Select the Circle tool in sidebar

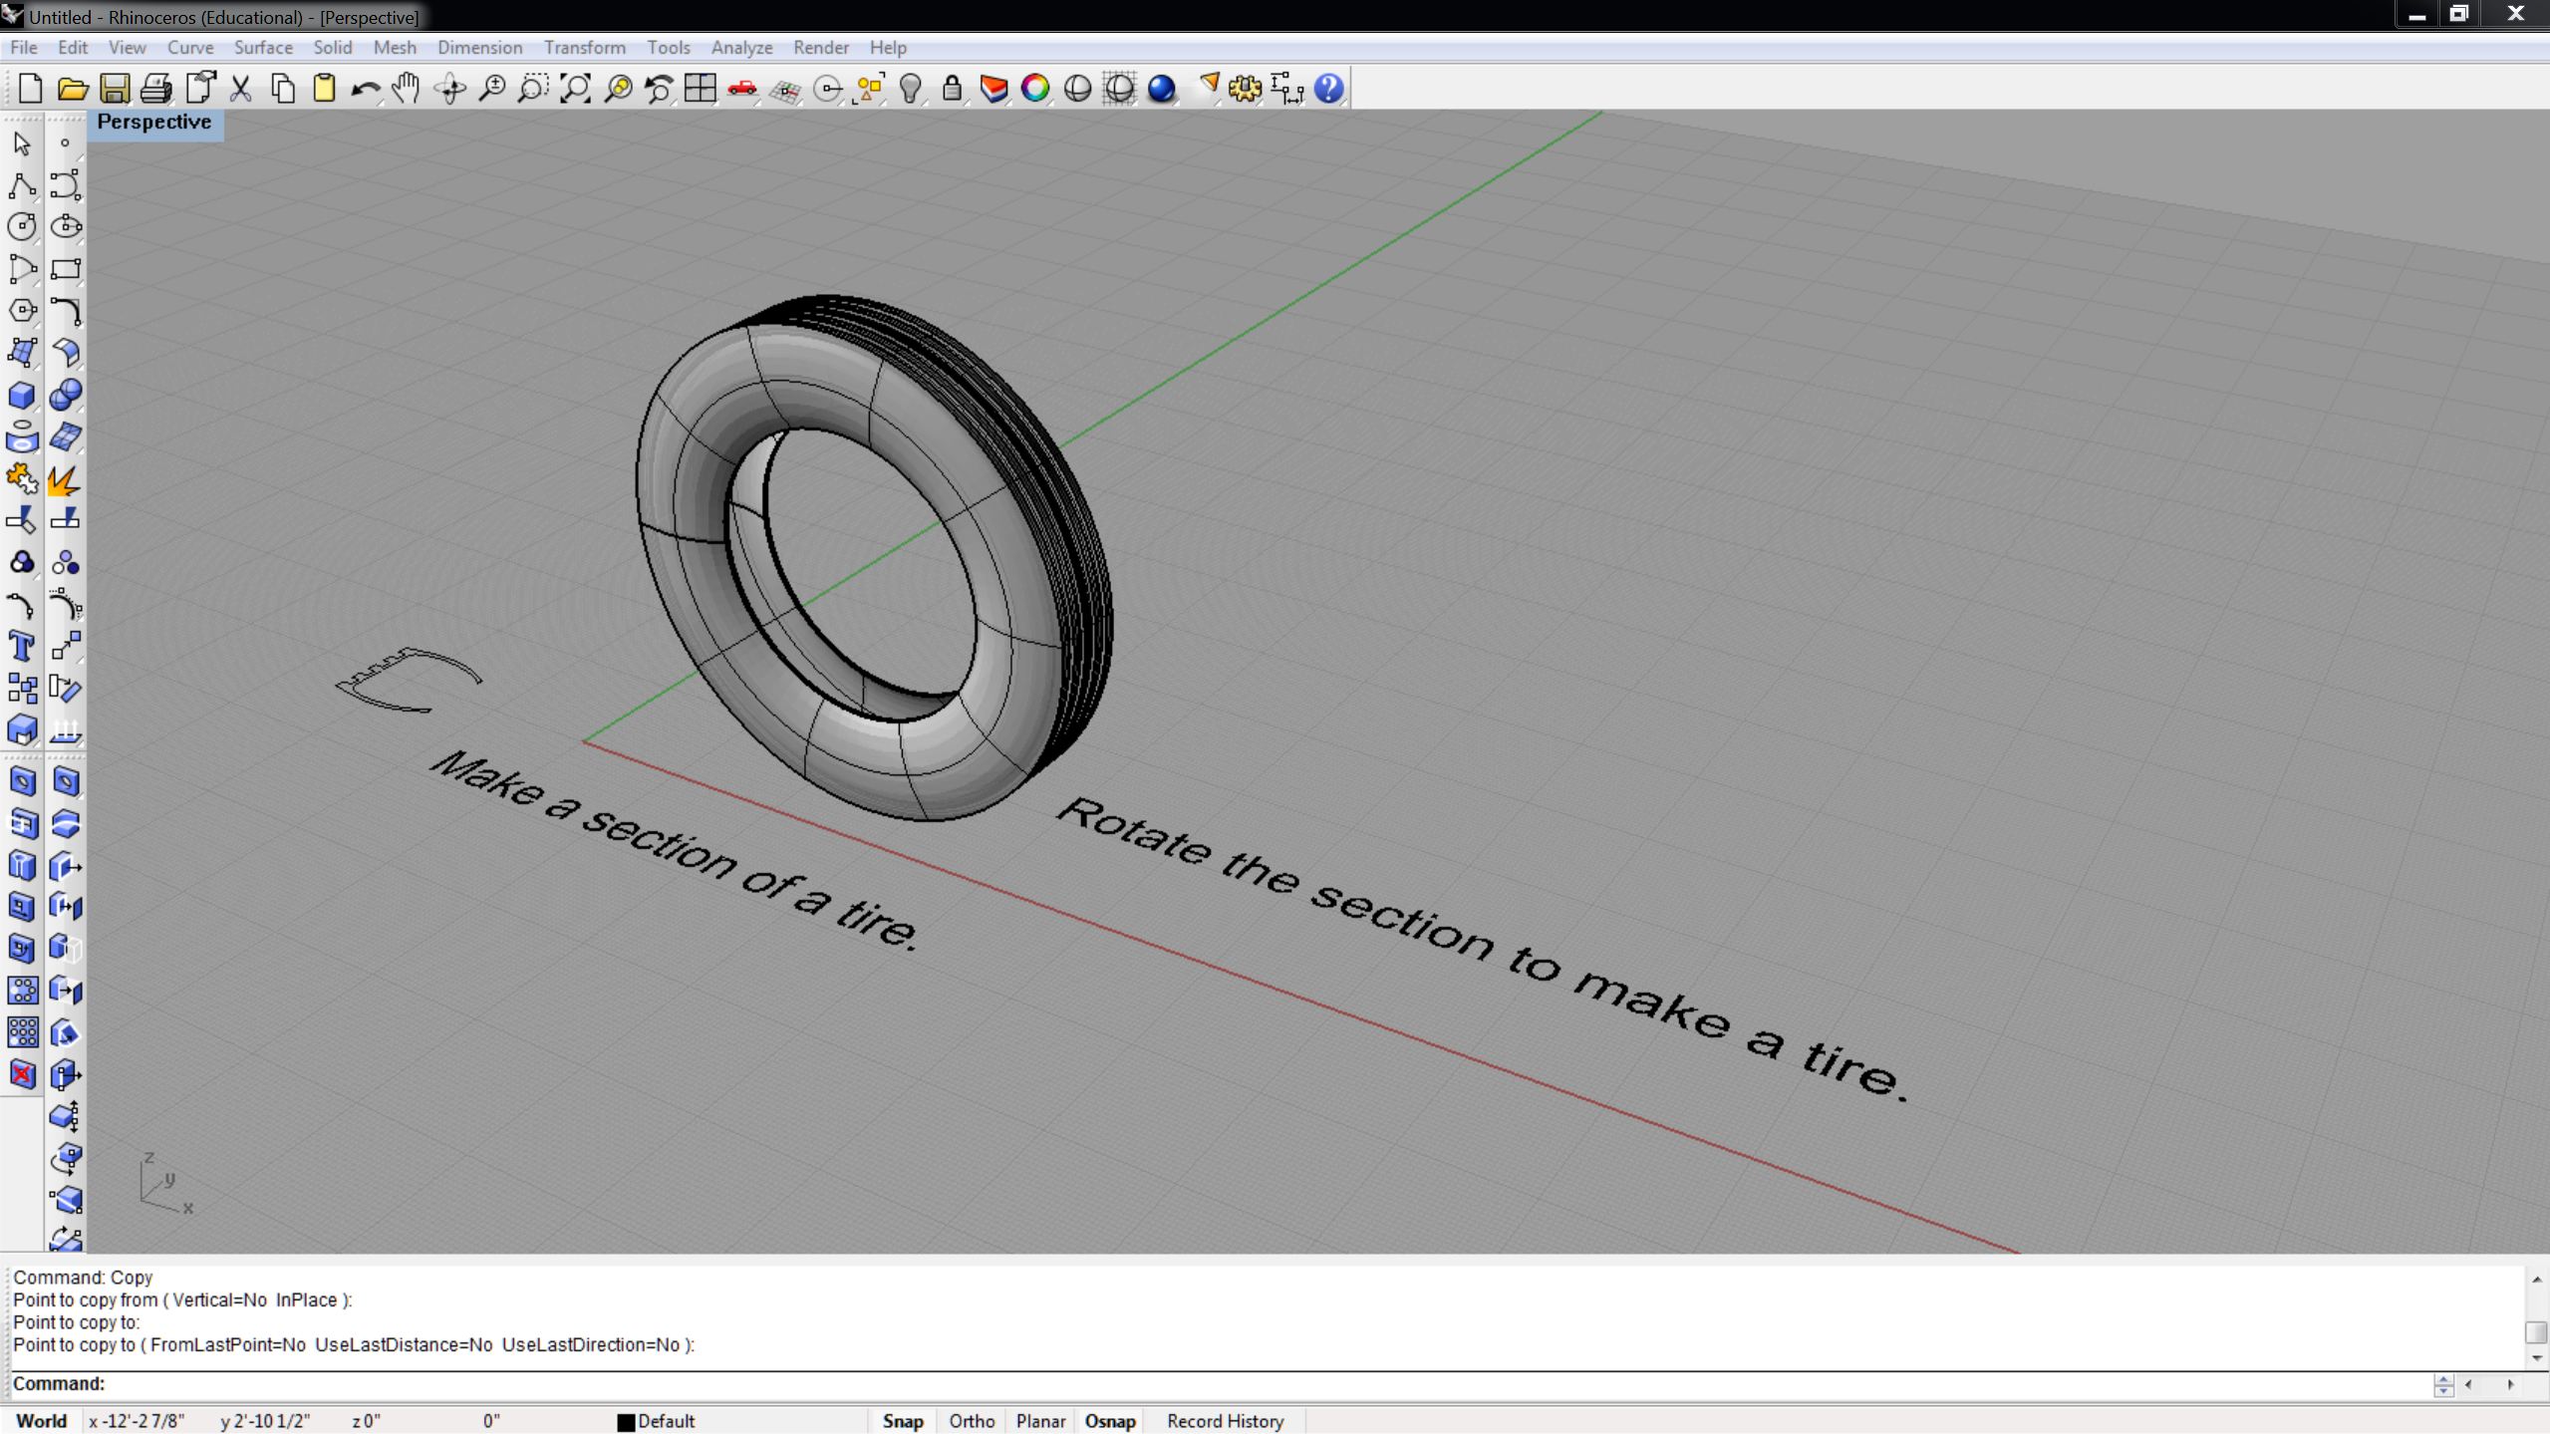pos(22,227)
